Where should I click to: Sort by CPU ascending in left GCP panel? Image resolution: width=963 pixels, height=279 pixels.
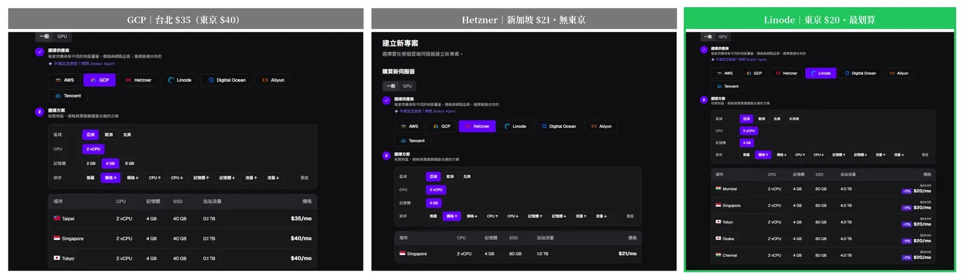(x=155, y=178)
